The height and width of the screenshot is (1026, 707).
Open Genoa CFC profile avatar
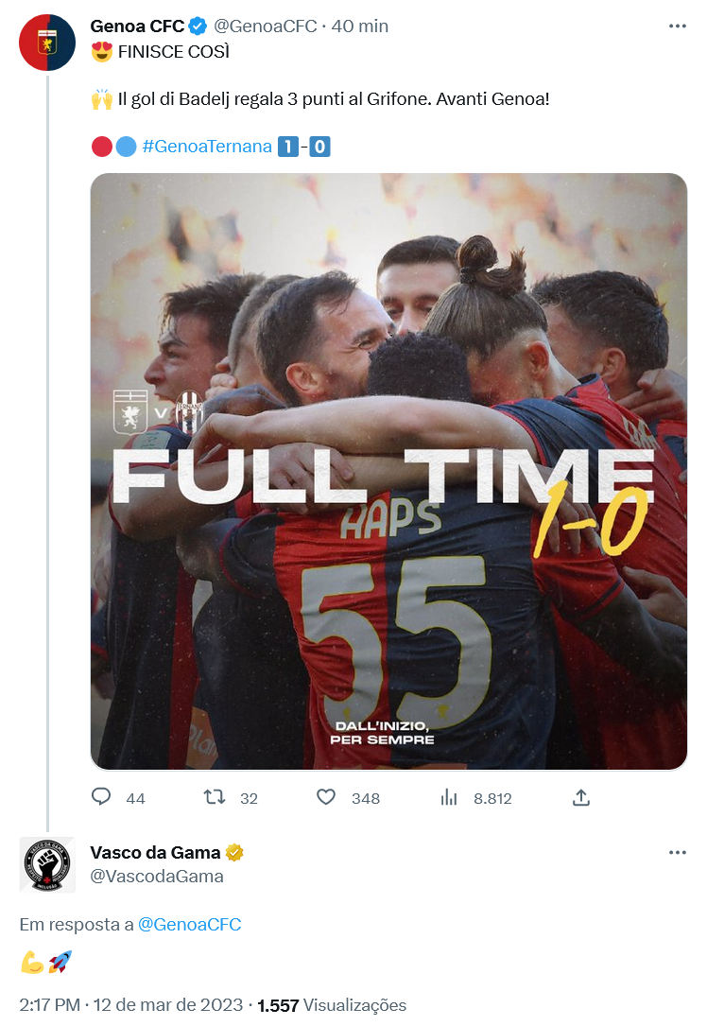(x=47, y=43)
